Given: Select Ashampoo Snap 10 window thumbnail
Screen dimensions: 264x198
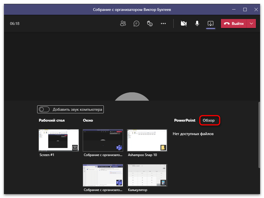Looking at the screenshot, I should click(x=147, y=140).
